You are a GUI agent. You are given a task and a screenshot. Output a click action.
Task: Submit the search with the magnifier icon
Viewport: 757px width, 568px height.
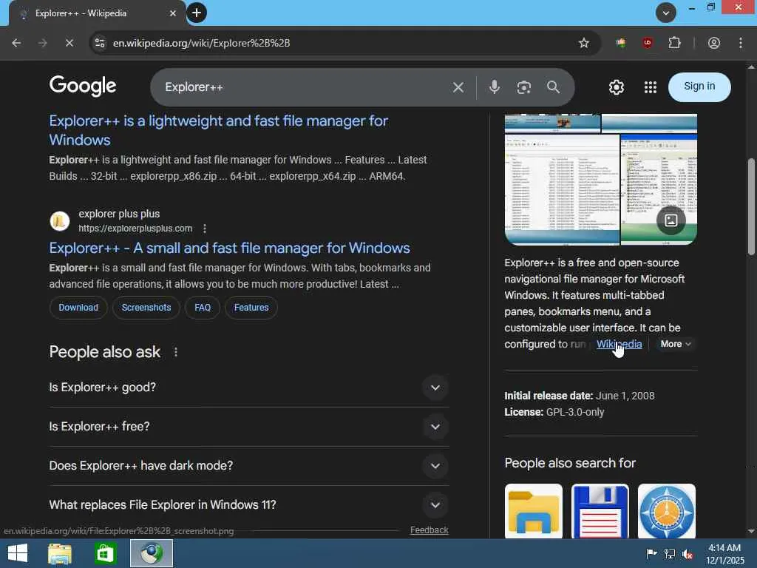point(553,87)
